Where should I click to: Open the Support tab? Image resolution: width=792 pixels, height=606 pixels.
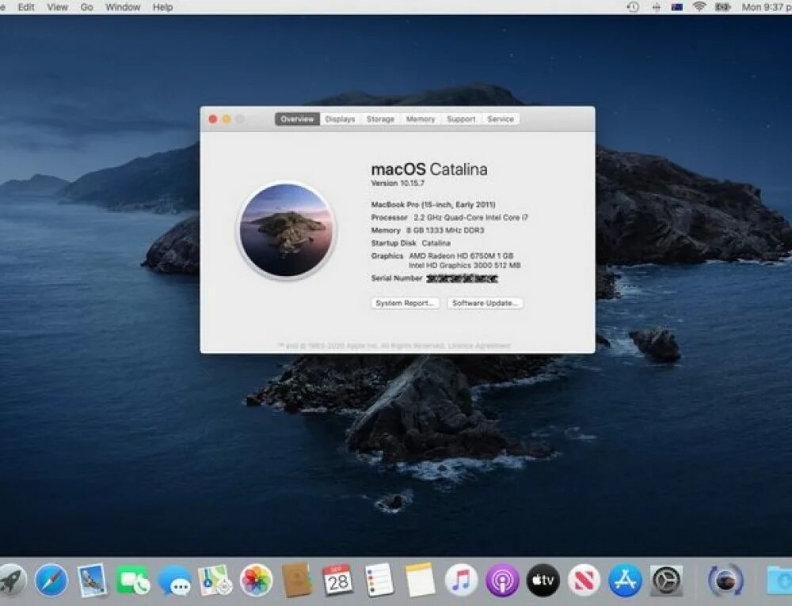pyautogui.click(x=461, y=119)
